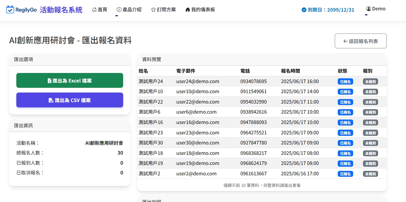The width and height of the screenshot is (406, 202).
Task: Click the 電話 column header
Action: (245, 71)
